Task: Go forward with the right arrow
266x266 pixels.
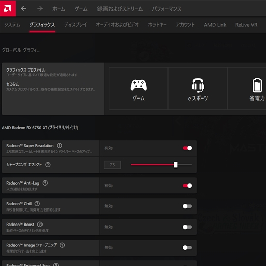Action: point(40,8)
